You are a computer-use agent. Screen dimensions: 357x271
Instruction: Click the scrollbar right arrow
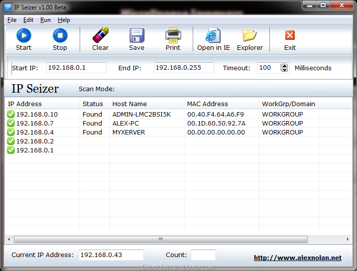348,239
